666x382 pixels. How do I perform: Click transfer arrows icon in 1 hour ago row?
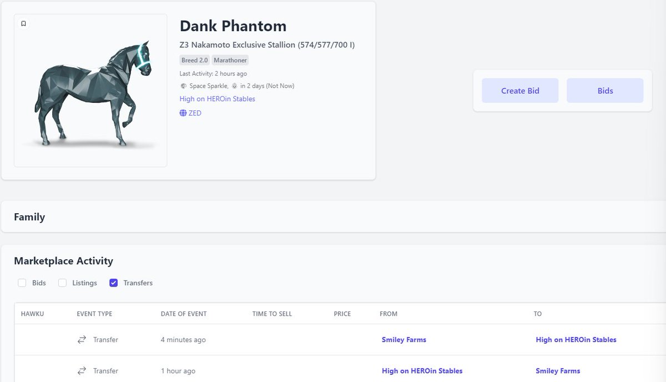pos(82,371)
